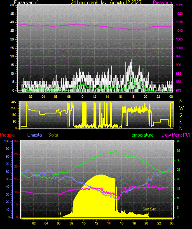Click the Temperatura legend label
The width and height of the screenshot is (192, 229).
pyautogui.click(x=141, y=135)
